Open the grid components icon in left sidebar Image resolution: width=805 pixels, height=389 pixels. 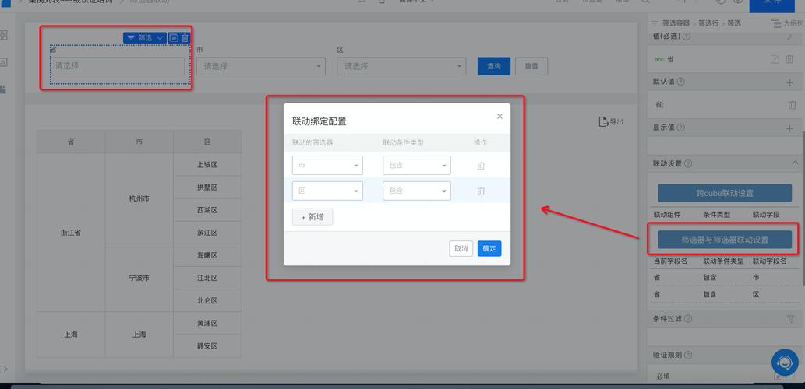click(4, 35)
